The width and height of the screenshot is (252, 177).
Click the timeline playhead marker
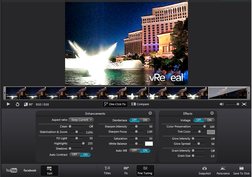click(x=149, y=93)
